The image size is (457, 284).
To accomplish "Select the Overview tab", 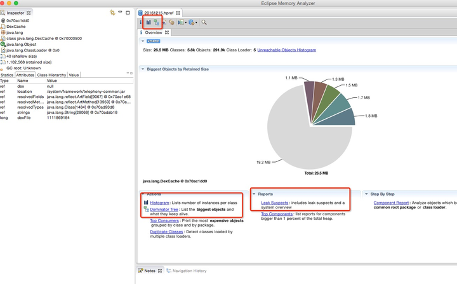I will (x=154, y=32).
